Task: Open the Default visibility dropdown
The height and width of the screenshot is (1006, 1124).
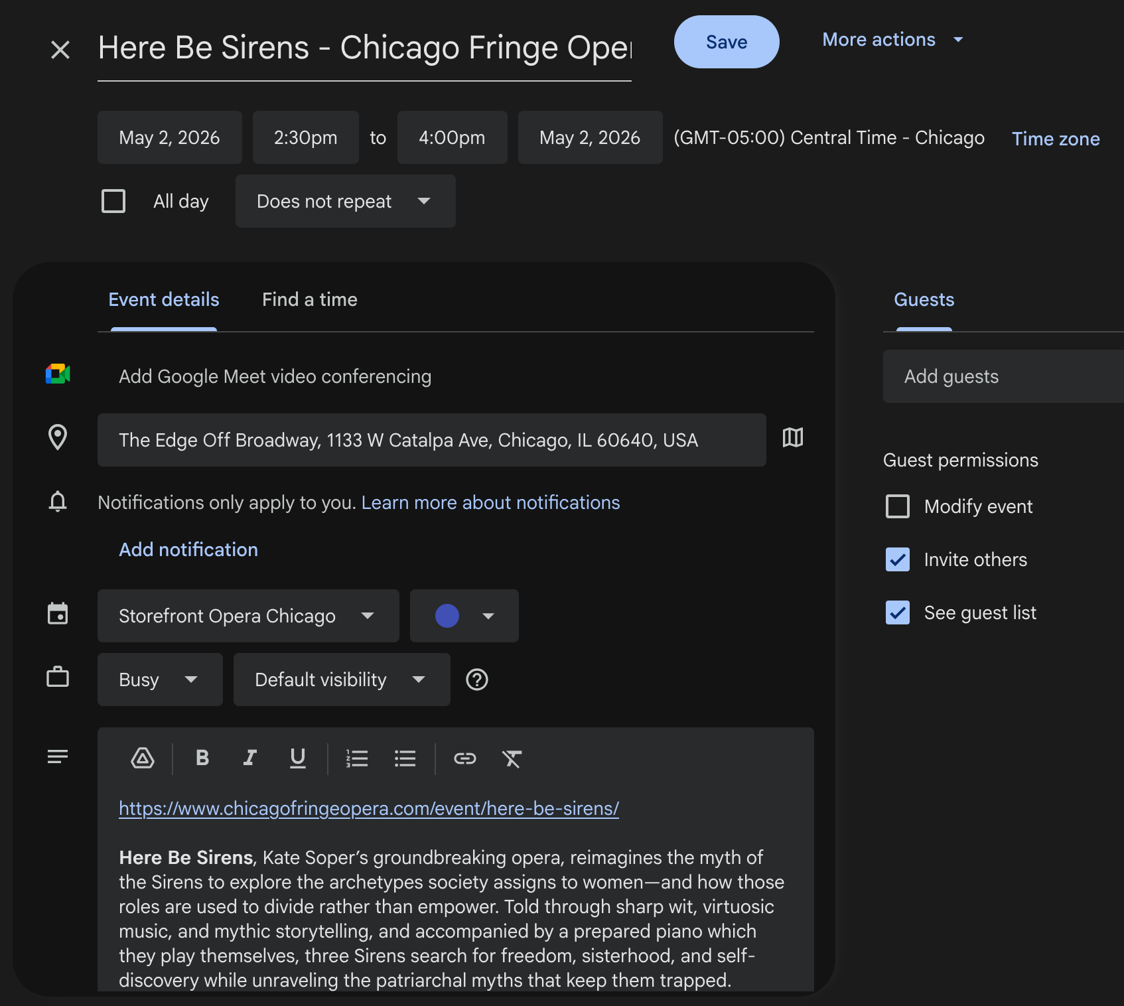Action: pos(342,680)
